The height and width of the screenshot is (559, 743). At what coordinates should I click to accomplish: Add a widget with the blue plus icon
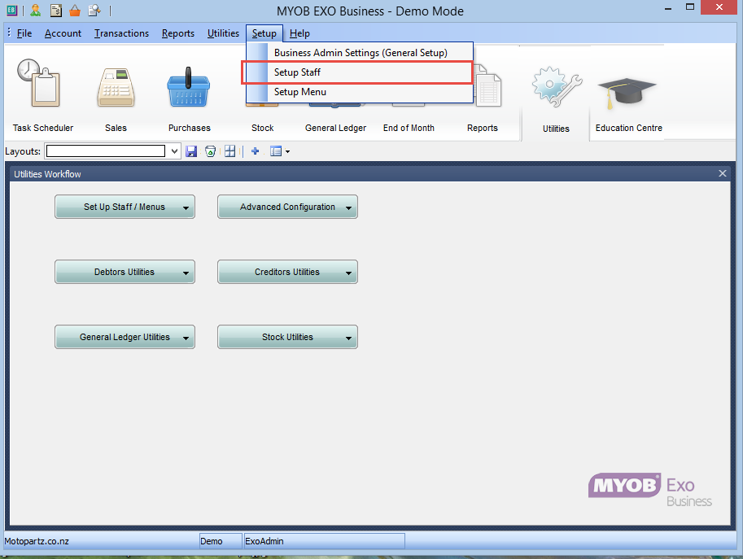(x=255, y=151)
